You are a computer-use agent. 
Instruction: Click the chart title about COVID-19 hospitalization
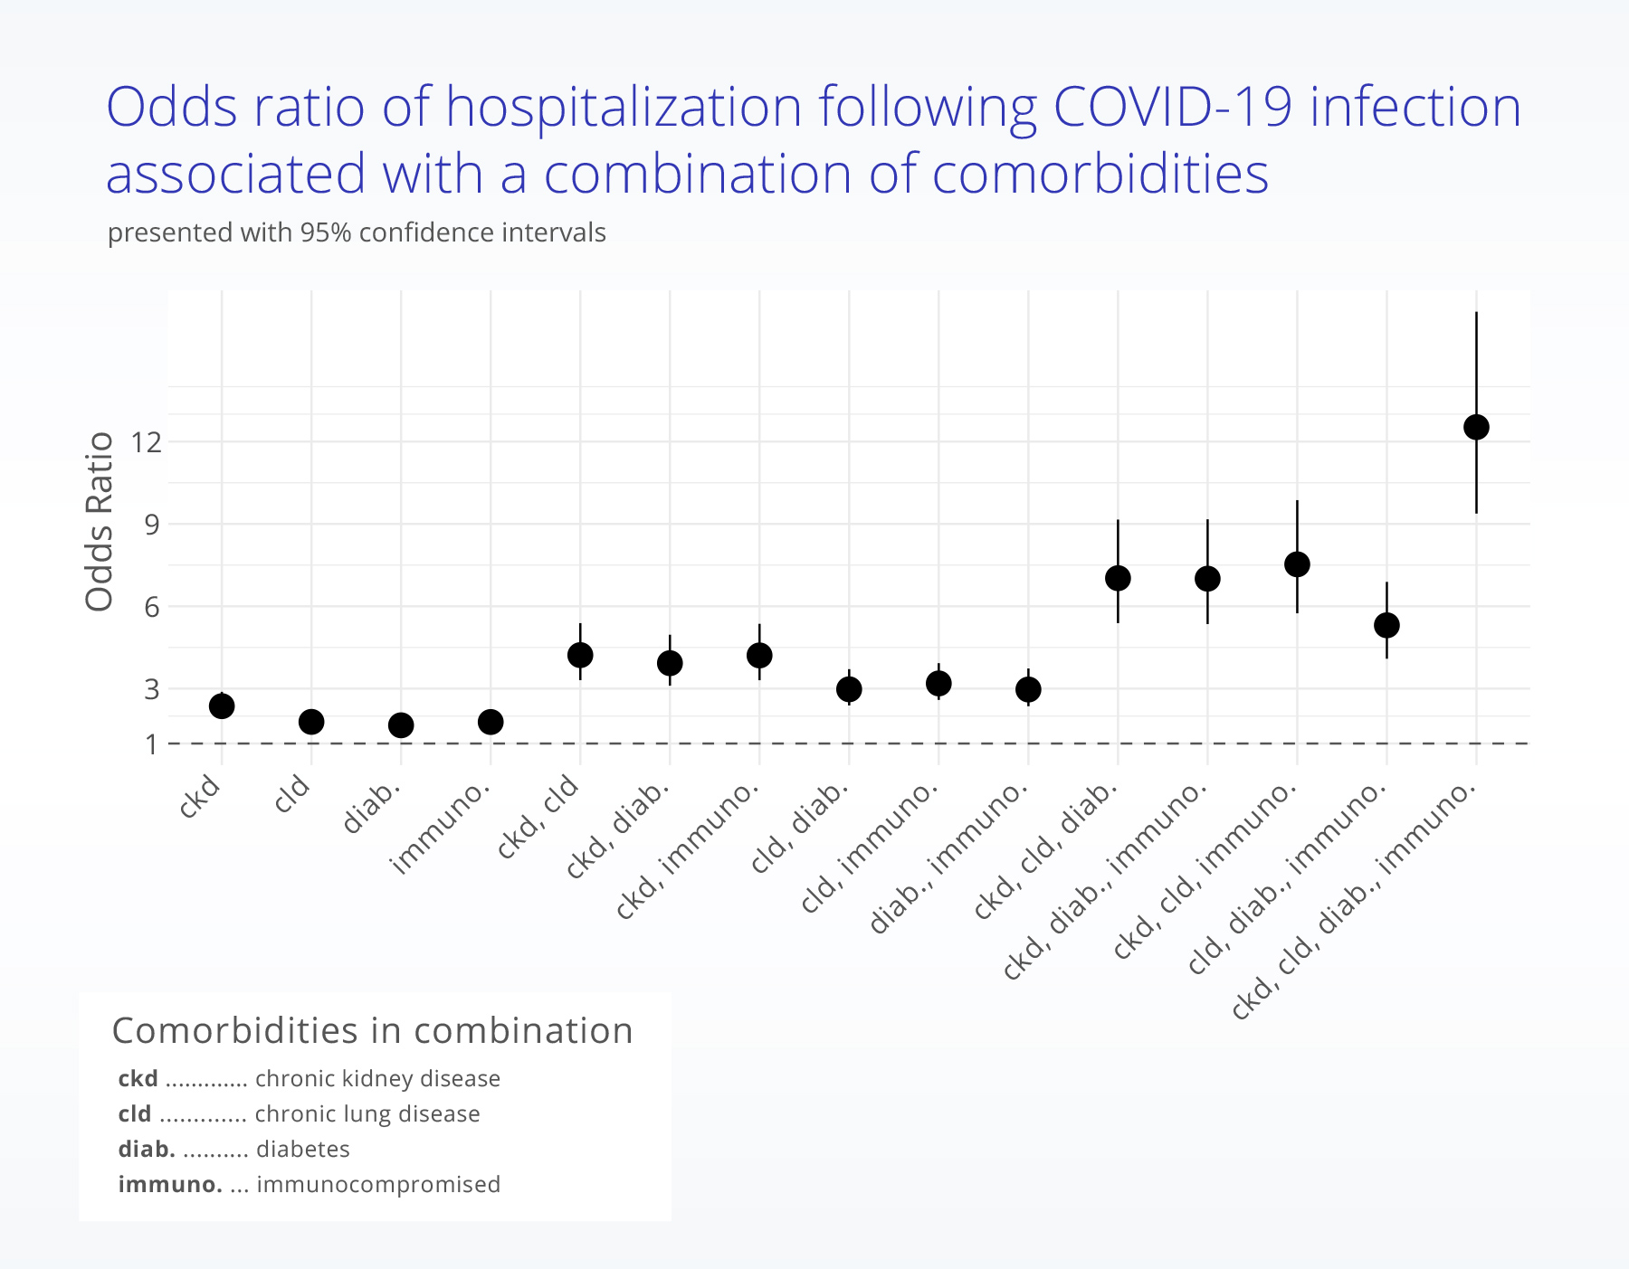813,139
